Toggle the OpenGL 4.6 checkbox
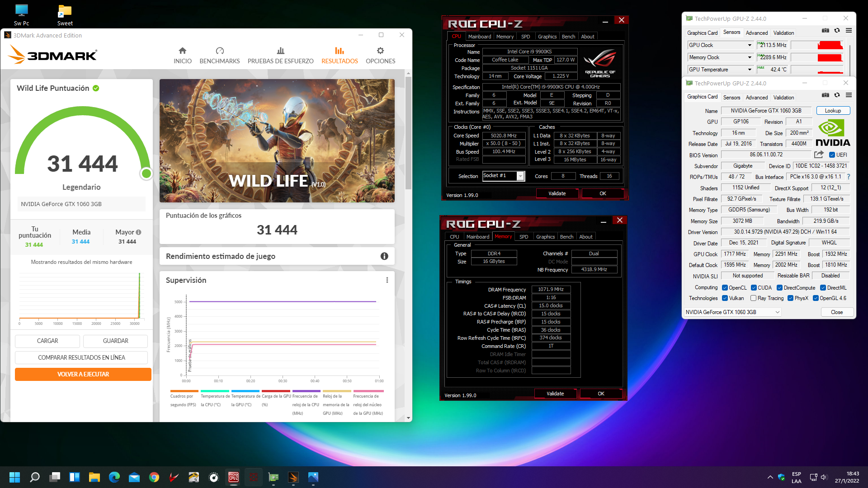The width and height of the screenshot is (868, 488). pos(816,298)
